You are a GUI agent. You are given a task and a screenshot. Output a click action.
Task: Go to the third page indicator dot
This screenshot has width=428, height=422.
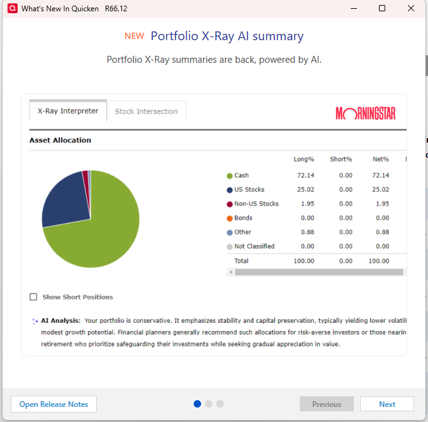(x=220, y=404)
